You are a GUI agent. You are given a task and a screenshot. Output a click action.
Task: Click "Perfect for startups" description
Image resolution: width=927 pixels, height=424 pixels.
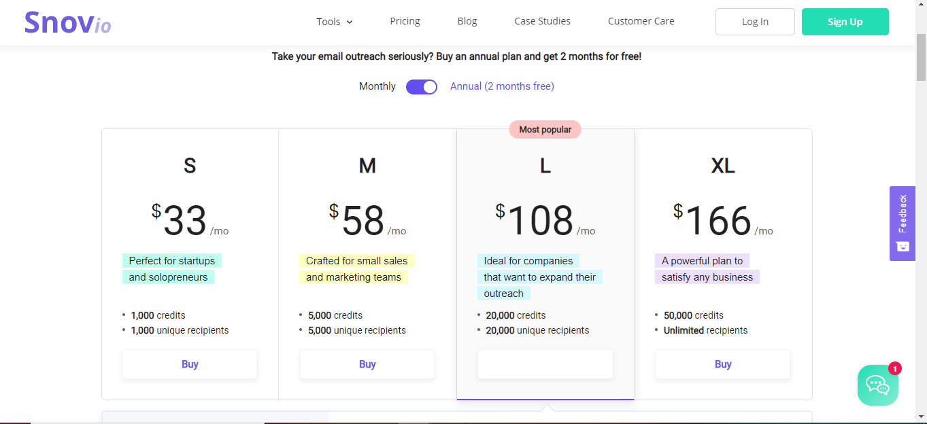[x=172, y=261]
